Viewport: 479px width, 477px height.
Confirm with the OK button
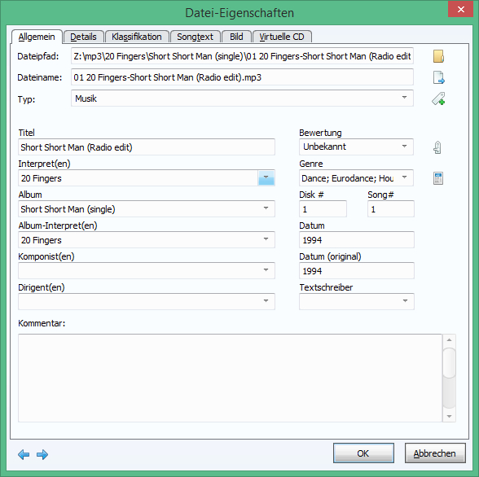363,453
